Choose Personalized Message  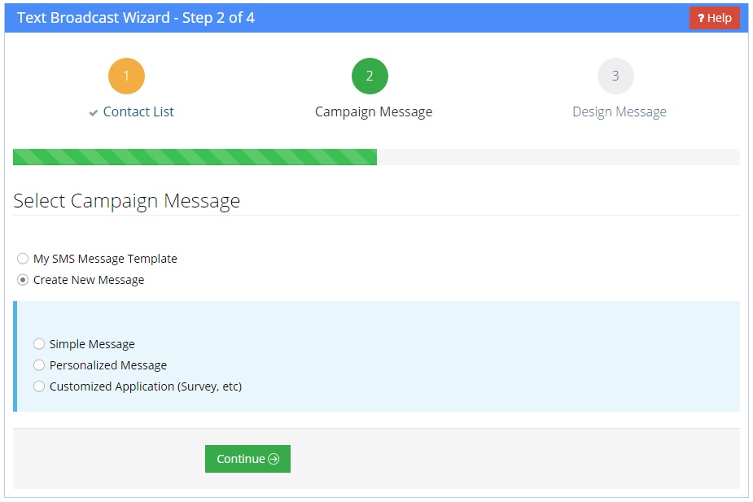point(39,364)
